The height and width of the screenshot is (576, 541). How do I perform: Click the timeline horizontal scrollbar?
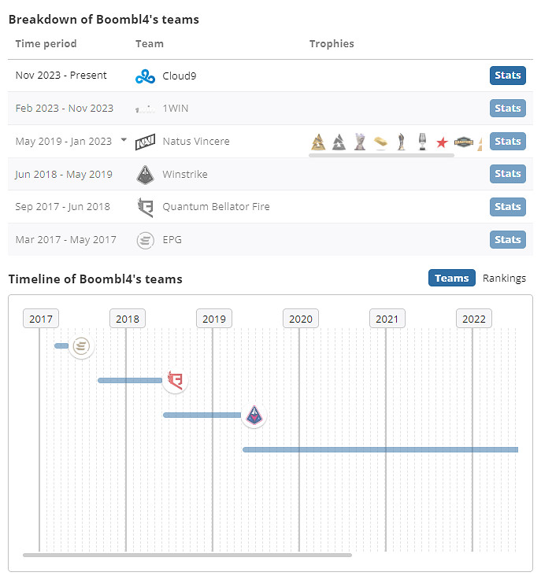coord(187,555)
